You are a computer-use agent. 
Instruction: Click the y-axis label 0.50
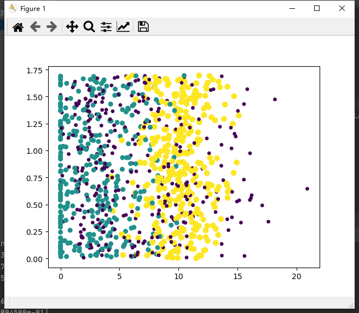coord(34,205)
